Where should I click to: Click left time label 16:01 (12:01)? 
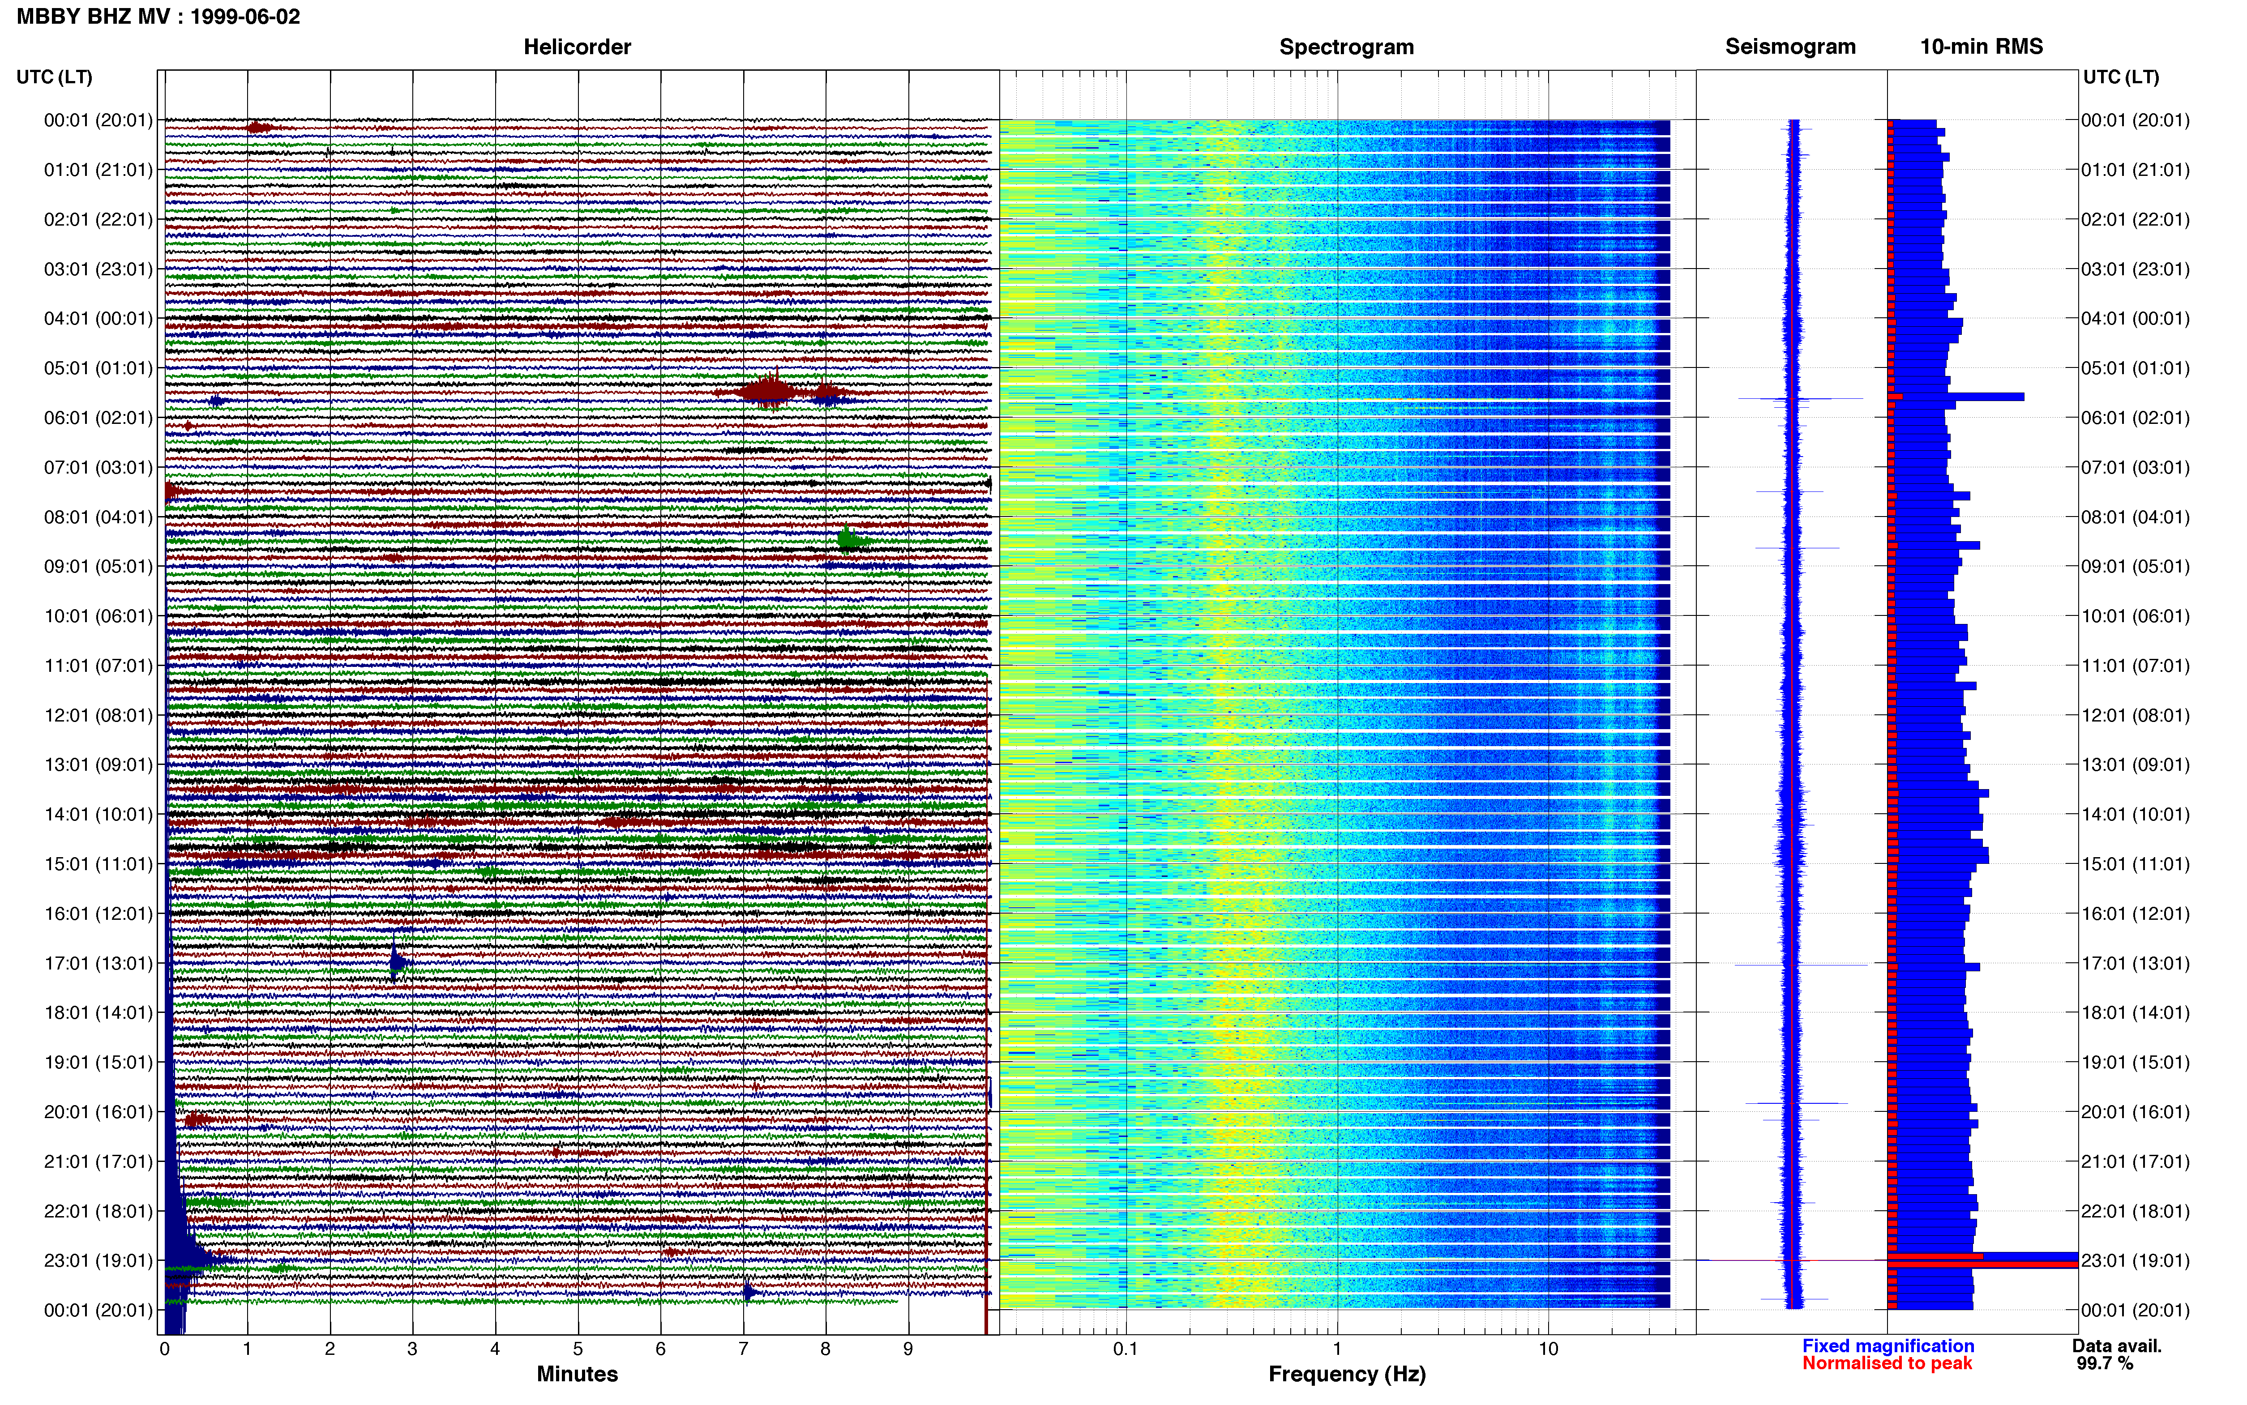click(x=98, y=914)
